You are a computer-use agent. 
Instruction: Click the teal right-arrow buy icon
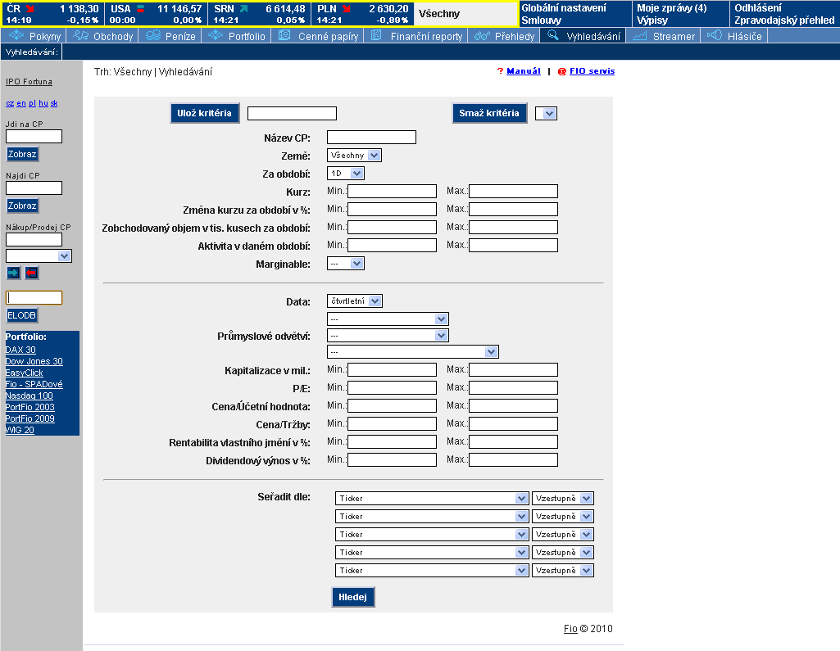pos(13,273)
